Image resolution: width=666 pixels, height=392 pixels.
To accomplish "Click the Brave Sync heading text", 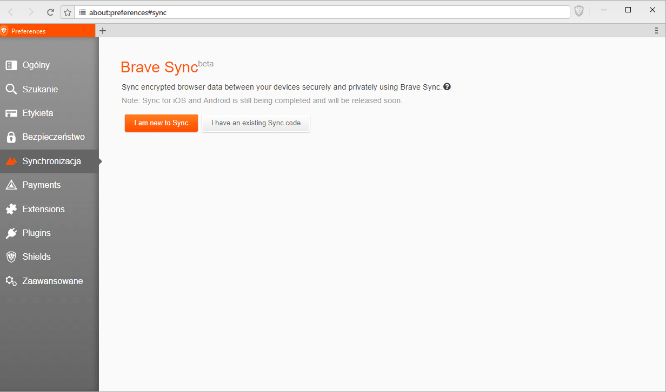I will pos(159,67).
